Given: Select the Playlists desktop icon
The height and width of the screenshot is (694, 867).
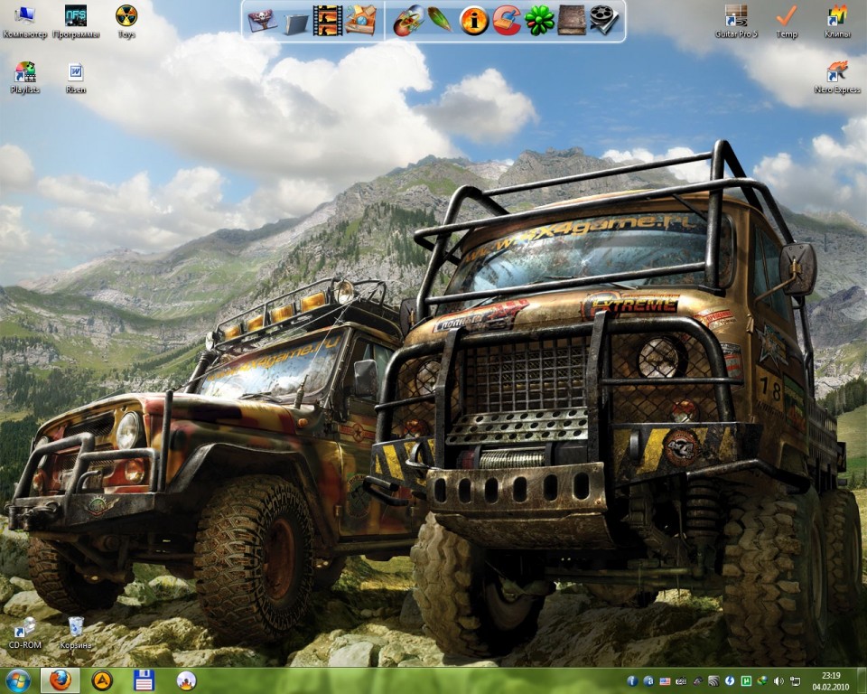Looking at the screenshot, I should 25,78.
